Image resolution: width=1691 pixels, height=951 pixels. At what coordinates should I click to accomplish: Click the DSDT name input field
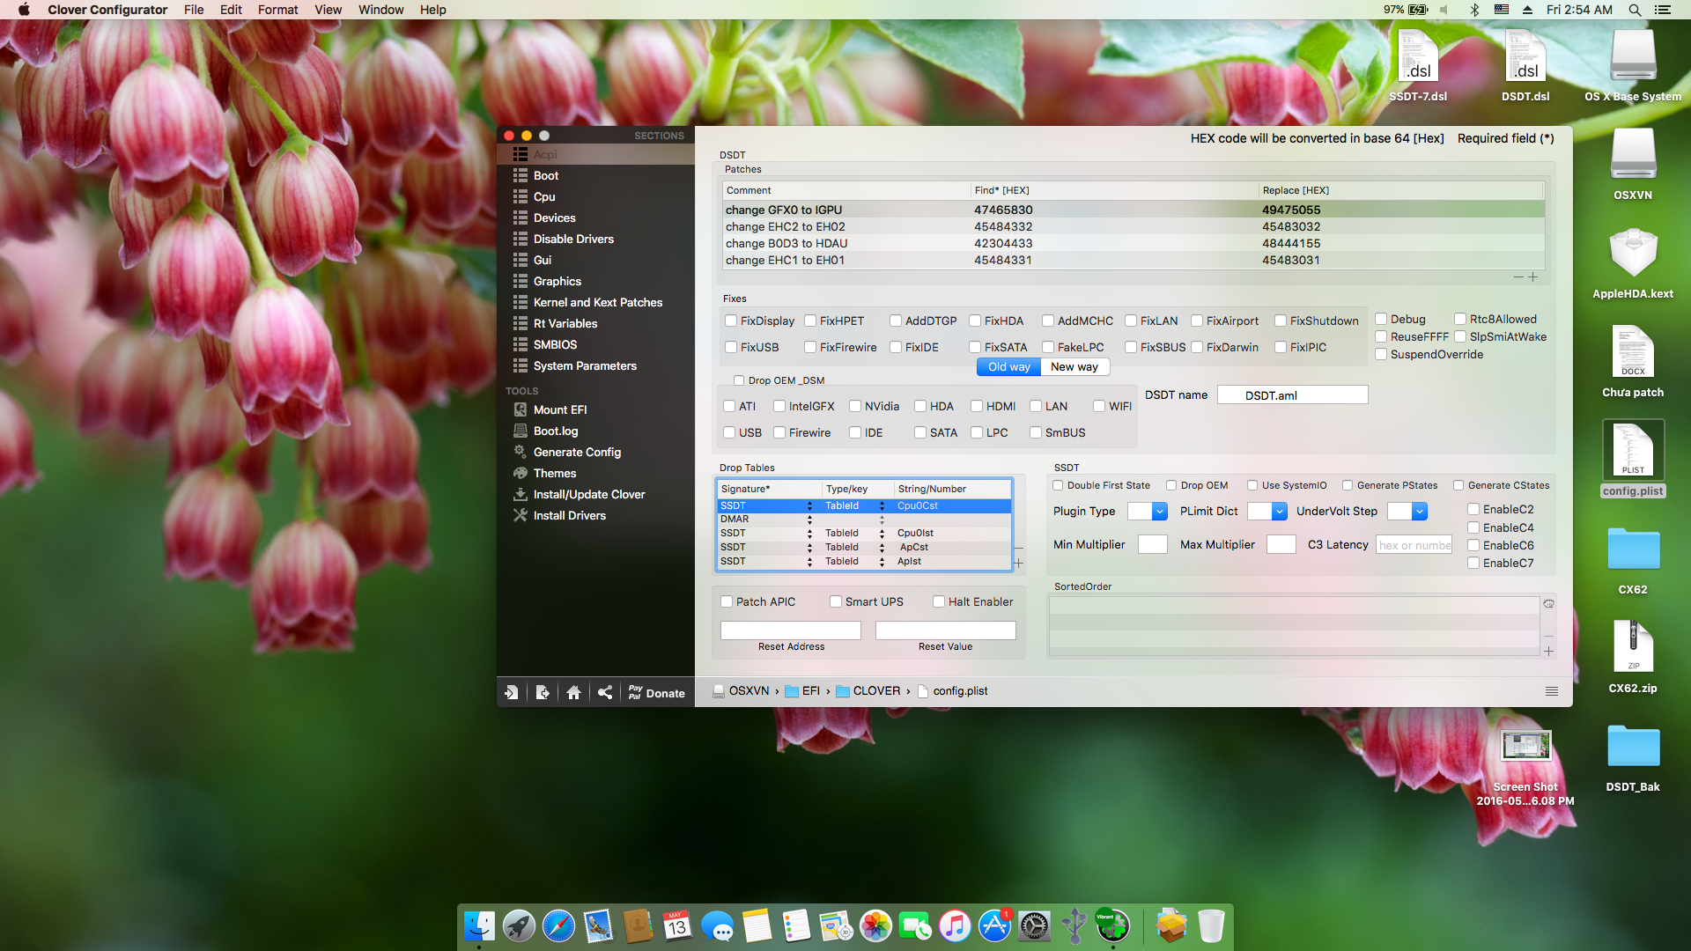(1292, 395)
